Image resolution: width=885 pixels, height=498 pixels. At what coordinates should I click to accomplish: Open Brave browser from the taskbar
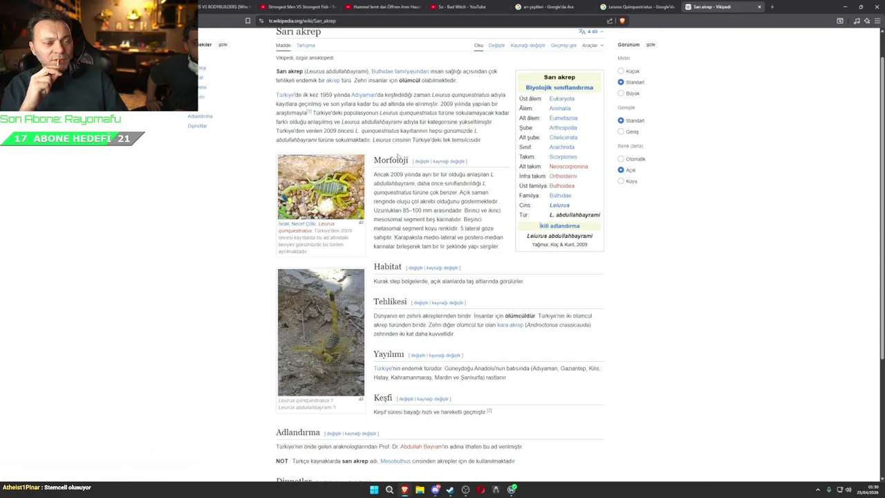pyautogui.click(x=404, y=490)
